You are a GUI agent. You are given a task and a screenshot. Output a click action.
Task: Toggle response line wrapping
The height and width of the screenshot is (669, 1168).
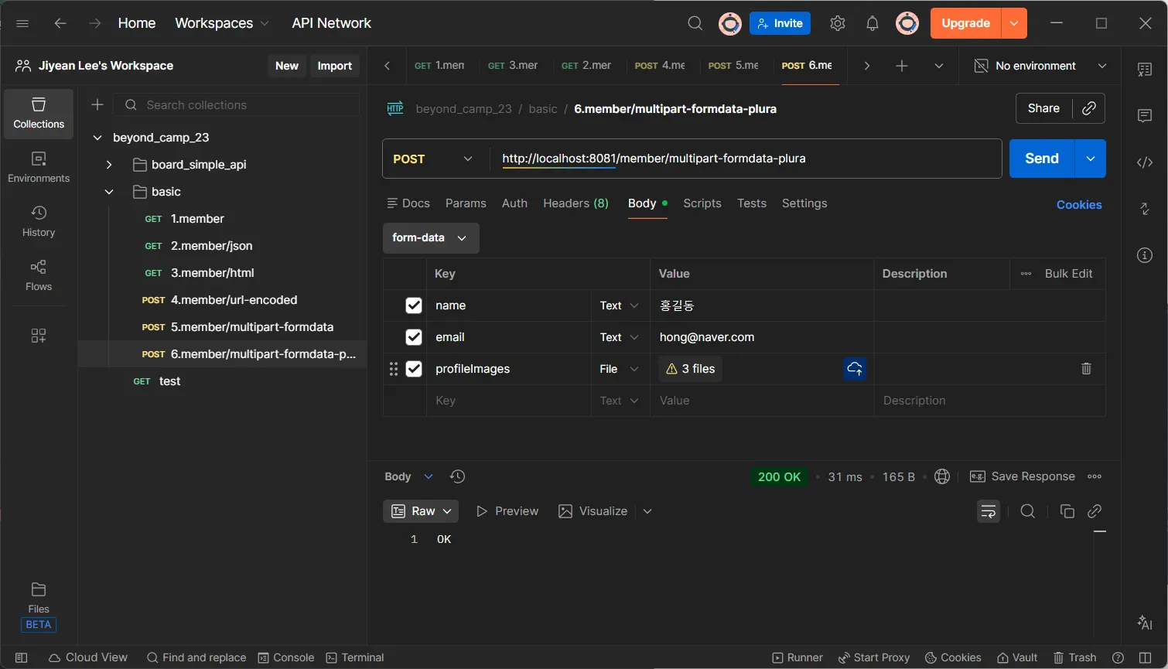(x=989, y=511)
